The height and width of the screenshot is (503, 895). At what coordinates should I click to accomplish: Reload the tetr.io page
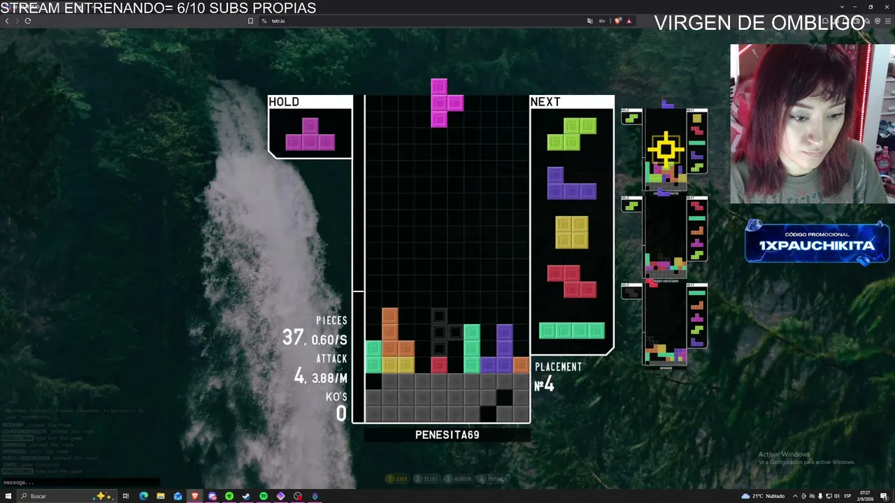[x=28, y=21]
